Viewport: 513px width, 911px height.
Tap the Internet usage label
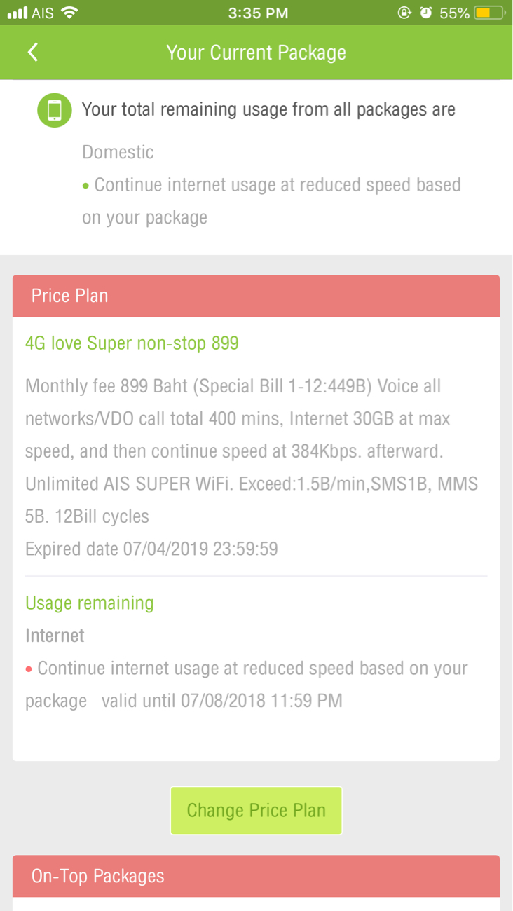tap(55, 636)
